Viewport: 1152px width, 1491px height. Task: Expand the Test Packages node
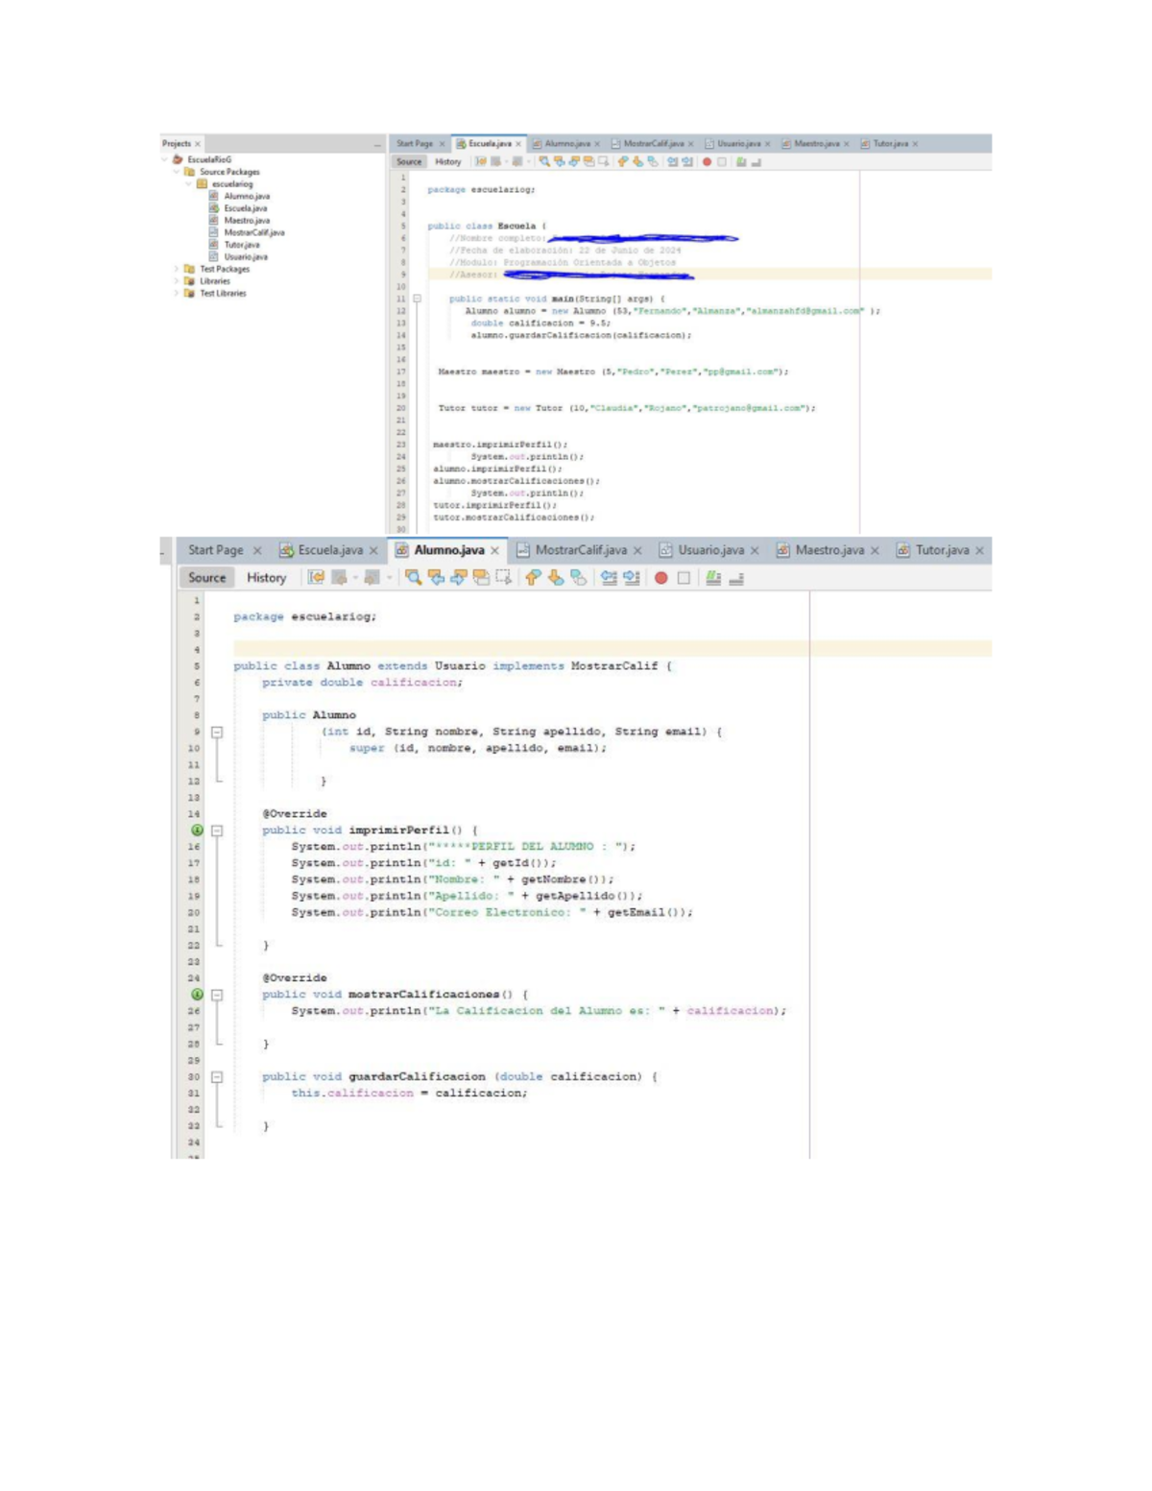click(x=176, y=270)
